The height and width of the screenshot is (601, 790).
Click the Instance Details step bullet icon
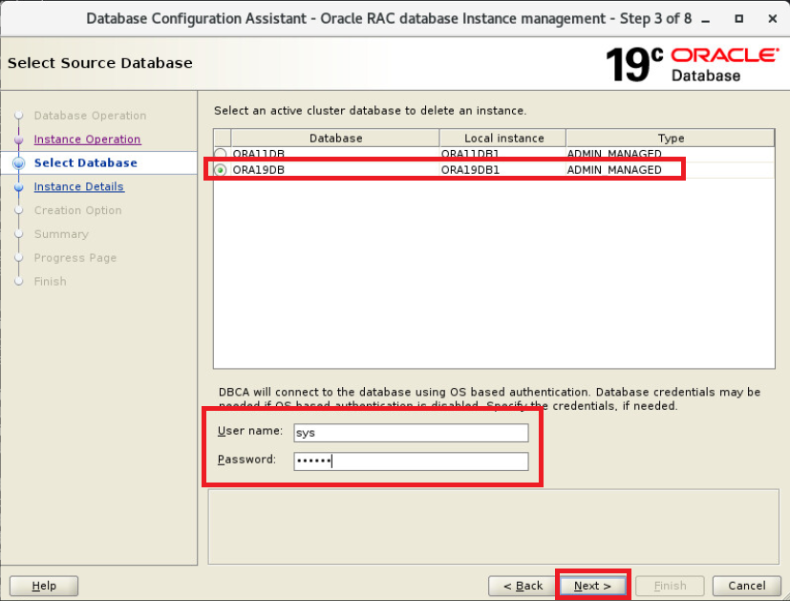coord(19,187)
